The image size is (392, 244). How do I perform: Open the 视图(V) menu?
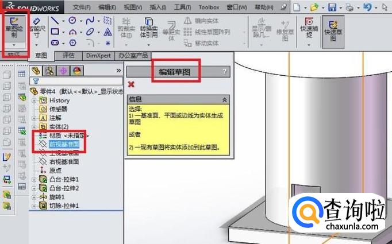(133, 7)
